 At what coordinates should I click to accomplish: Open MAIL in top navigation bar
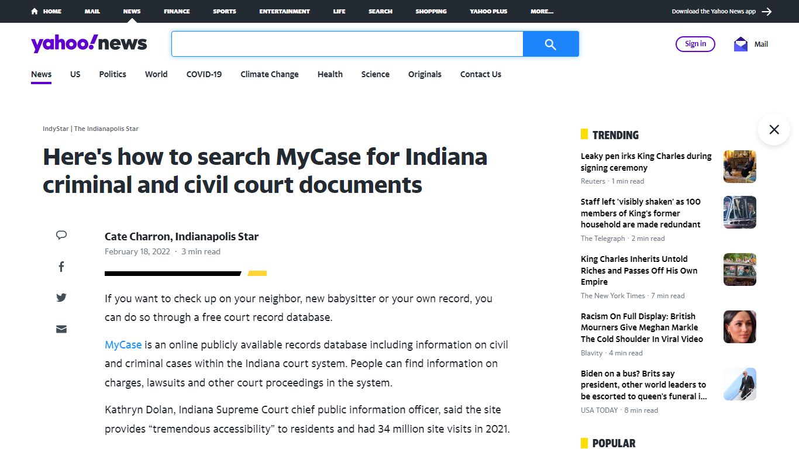click(92, 11)
